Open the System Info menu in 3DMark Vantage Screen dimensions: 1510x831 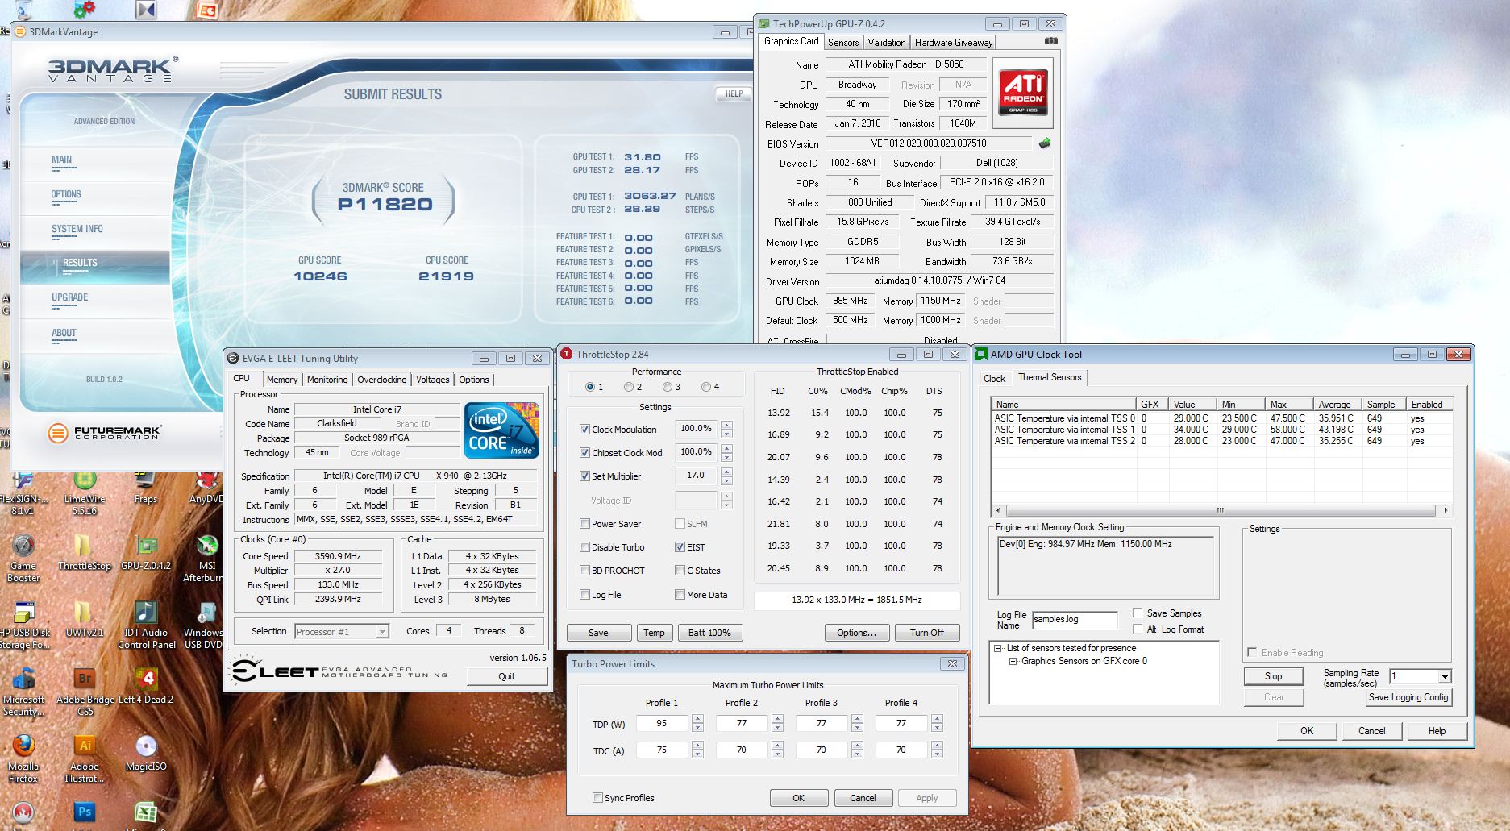(x=77, y=229)
